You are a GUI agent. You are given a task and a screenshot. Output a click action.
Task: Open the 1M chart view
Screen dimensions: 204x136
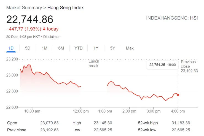point(44,48)
